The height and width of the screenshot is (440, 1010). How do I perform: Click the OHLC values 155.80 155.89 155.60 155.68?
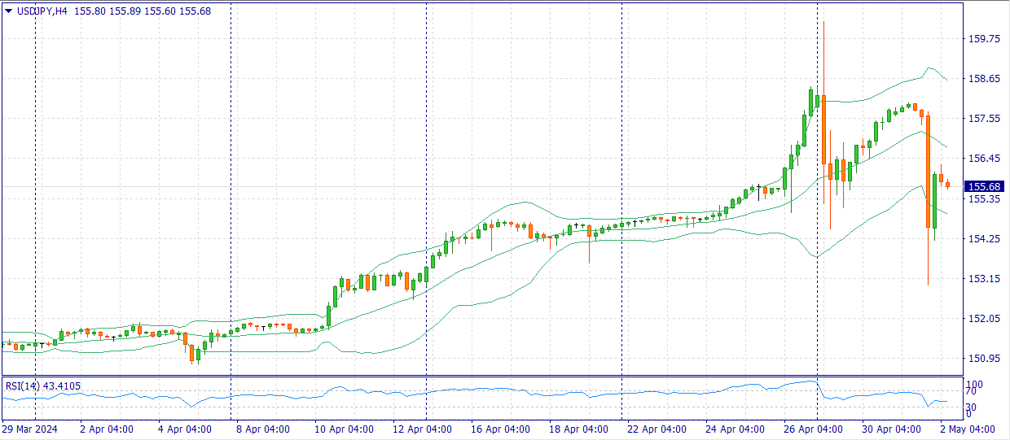pyautogui.click(x=143, y=11)
